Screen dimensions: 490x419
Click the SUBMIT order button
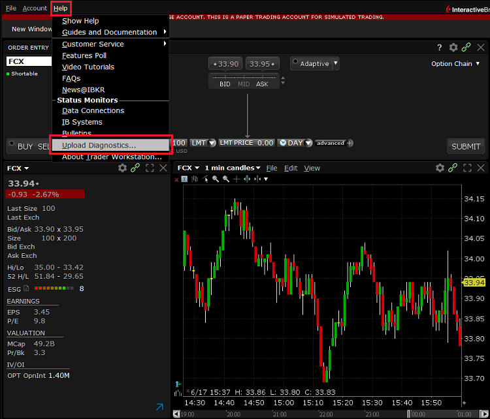[x=466, y=146]
